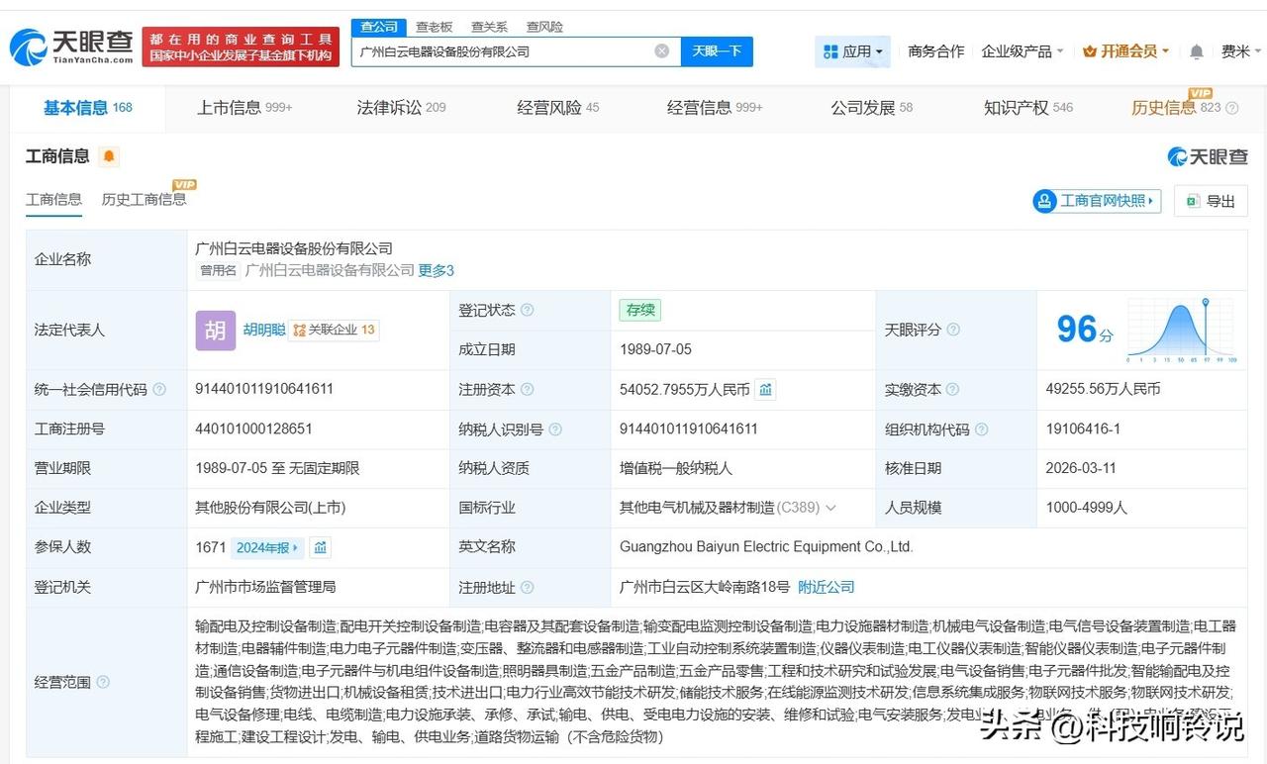Open the 历史信息 VIP tab
The height and width of the screenshot is (764, 1267).
tap(1177, 108)
